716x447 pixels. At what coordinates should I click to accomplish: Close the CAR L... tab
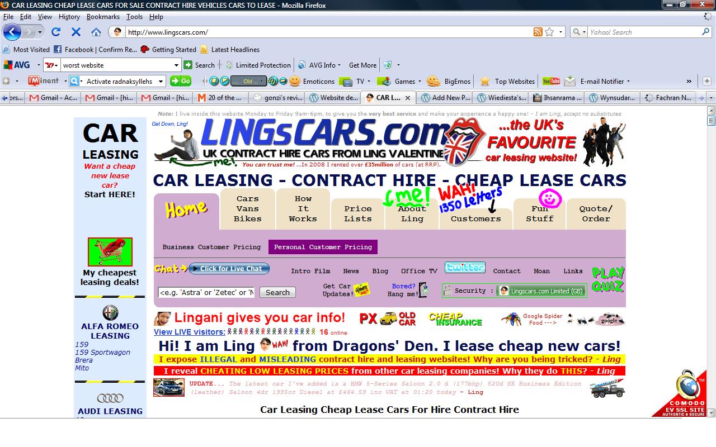pos(408,98)
